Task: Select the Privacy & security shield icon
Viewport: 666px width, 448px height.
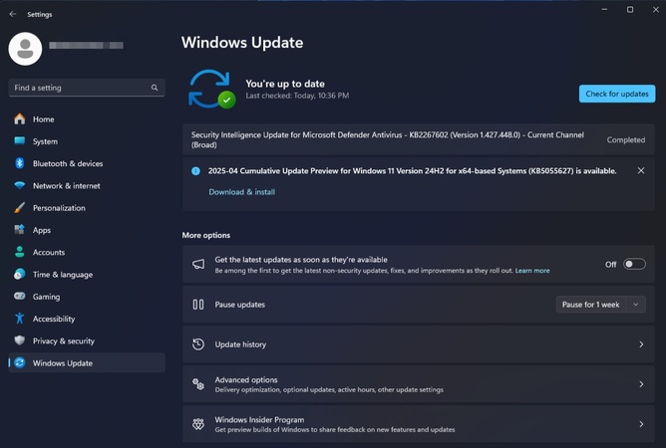Action: click(20, 340)
